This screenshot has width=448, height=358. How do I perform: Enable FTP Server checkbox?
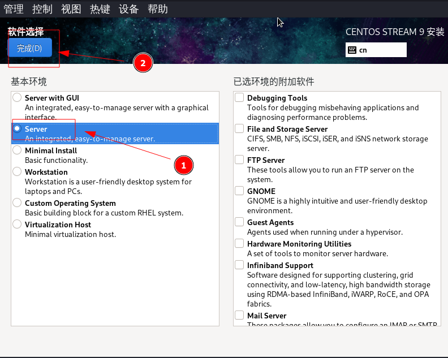pos(239,159)
